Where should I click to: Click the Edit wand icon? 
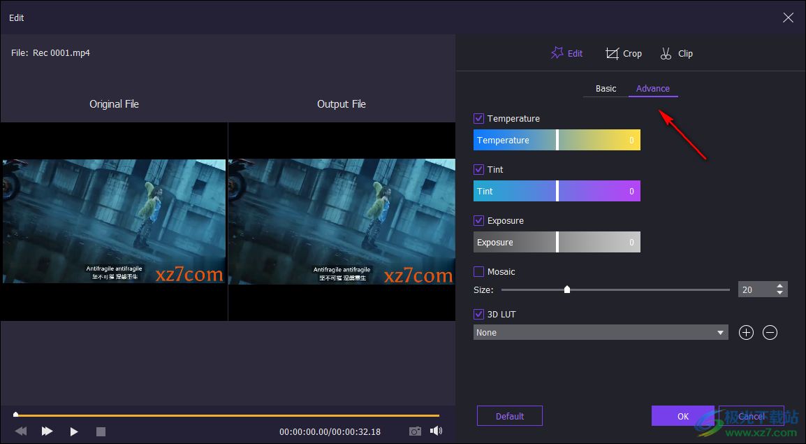pyautogui.click(x=557, y=53)
